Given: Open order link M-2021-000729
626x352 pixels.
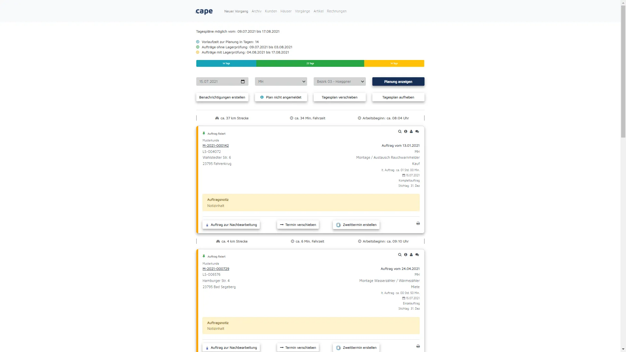Looking at the screenshot, I should [216, 269].
